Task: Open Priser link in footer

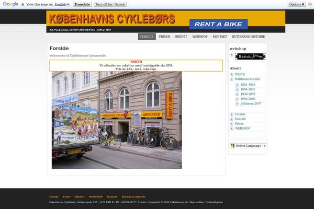Action: click(x=66, y=197)
